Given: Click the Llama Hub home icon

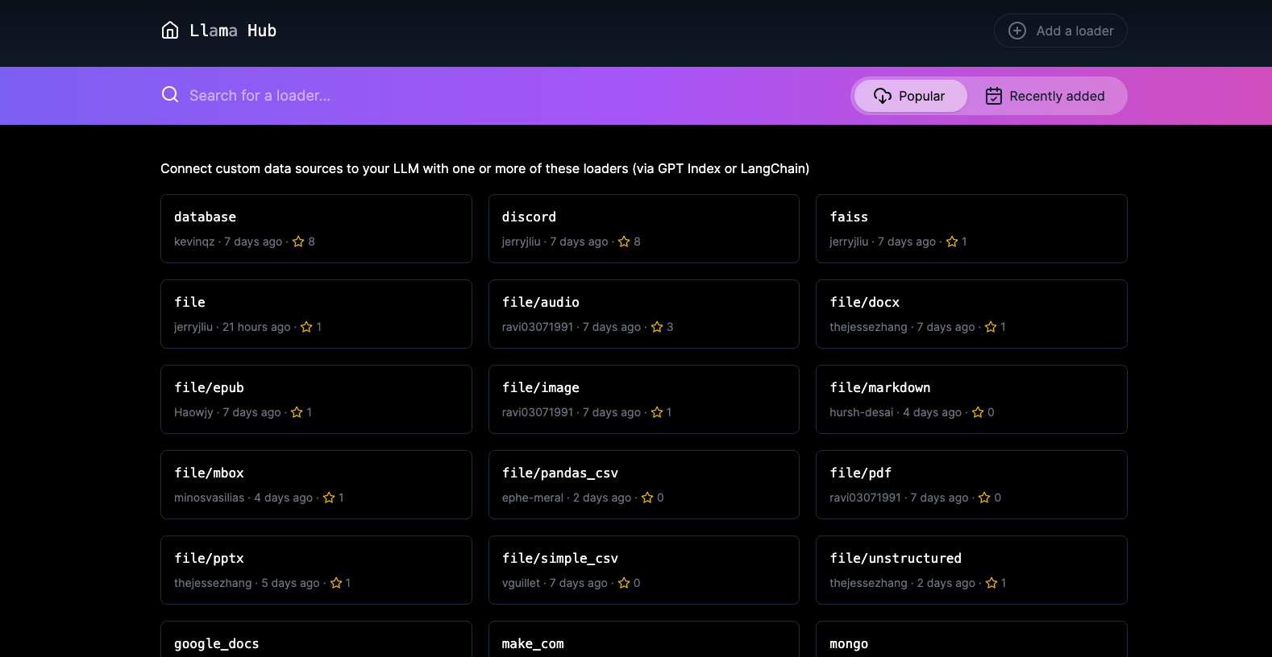Looking at the screenshot, I should click(x=170, y=31).
